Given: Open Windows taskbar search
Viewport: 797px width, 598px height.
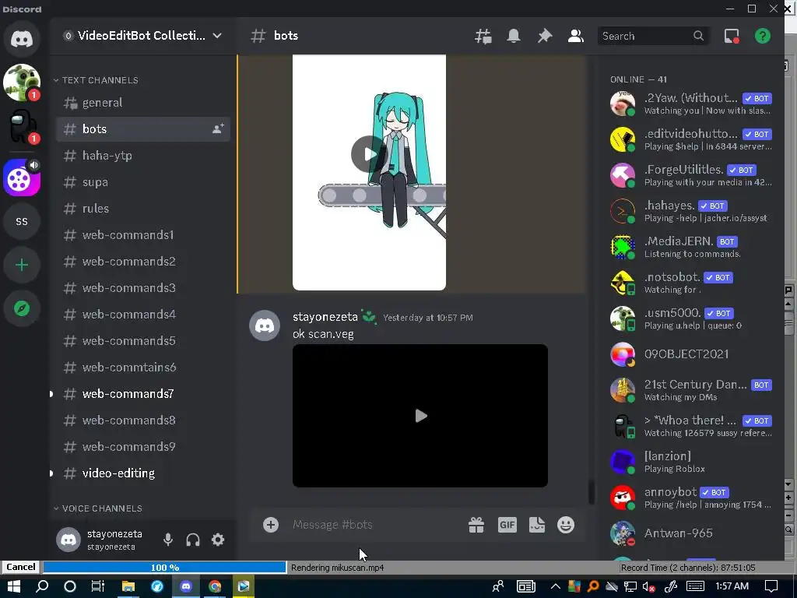Looking at the screenshot, I should pyautogui.click(x=42, y=586).
